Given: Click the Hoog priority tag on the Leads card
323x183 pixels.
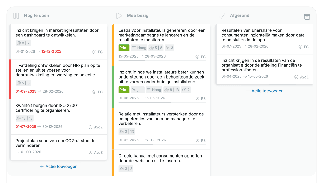Looking at the screenshot, I should click(x=139, y=48).
